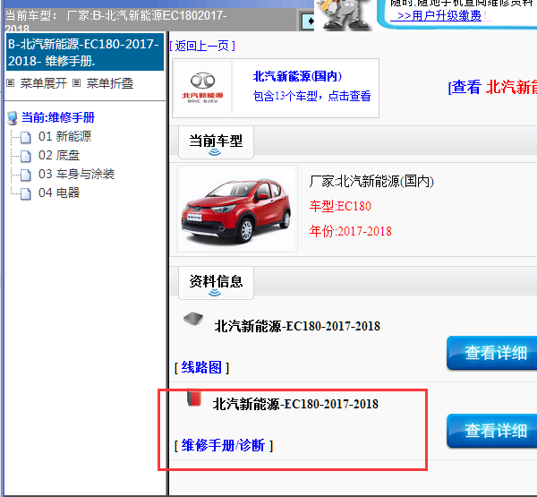Click the mechanic cartoon image
Viewport: 537px width, 497px height.
[345, 15]
